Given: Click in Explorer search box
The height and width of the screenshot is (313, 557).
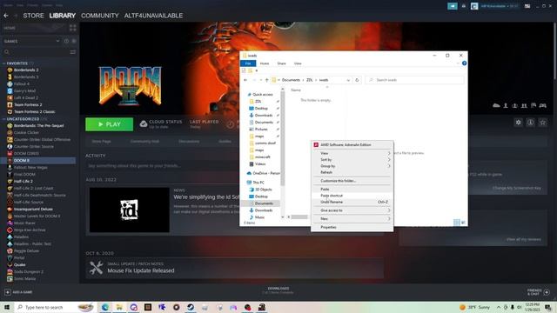Looking at the screenshot, I should (x=414, y=80).
